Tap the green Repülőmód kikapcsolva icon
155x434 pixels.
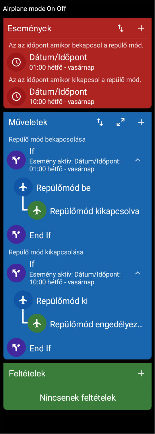pyautogui.click(x=37, y=211)
